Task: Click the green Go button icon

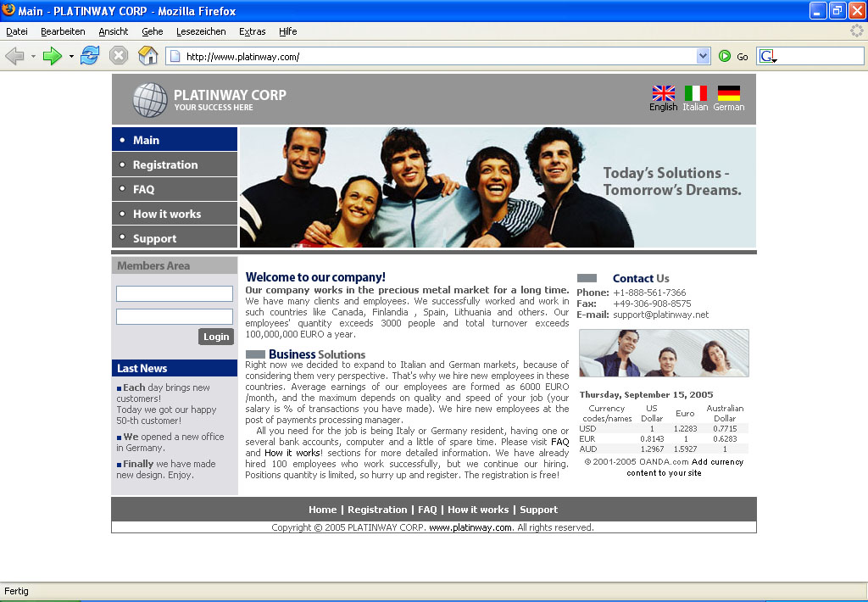Action: tap(724, 56)
